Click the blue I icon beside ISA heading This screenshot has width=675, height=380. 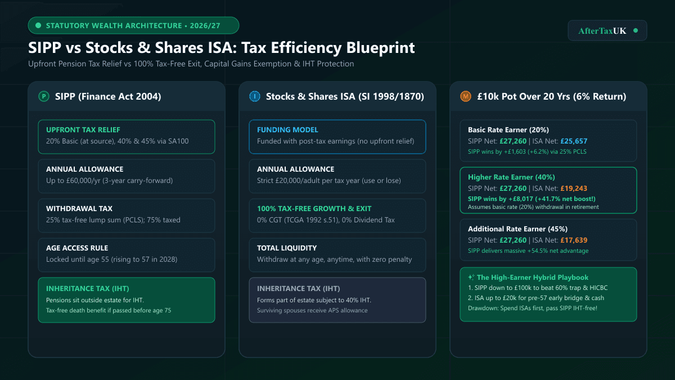[x=254, y=96]
